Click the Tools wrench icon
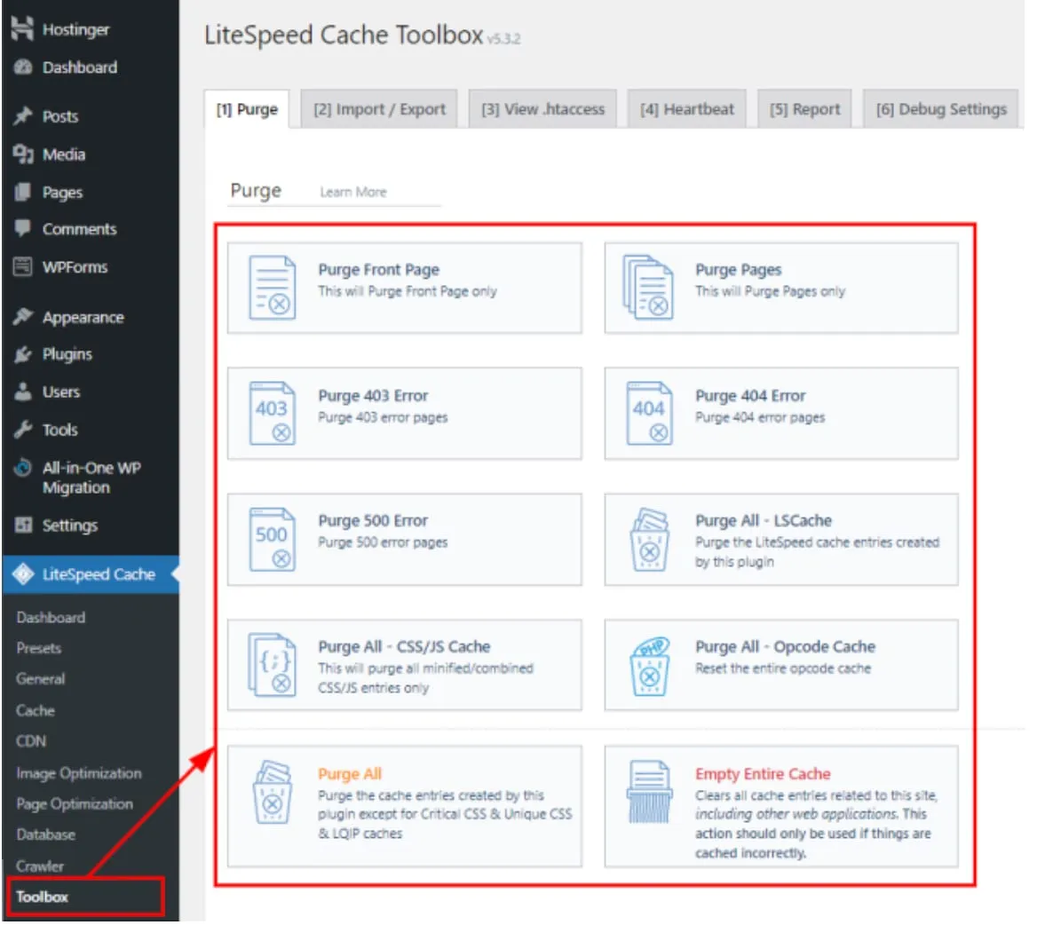The width and height of the screenshot is (1037, 941). 22,429
